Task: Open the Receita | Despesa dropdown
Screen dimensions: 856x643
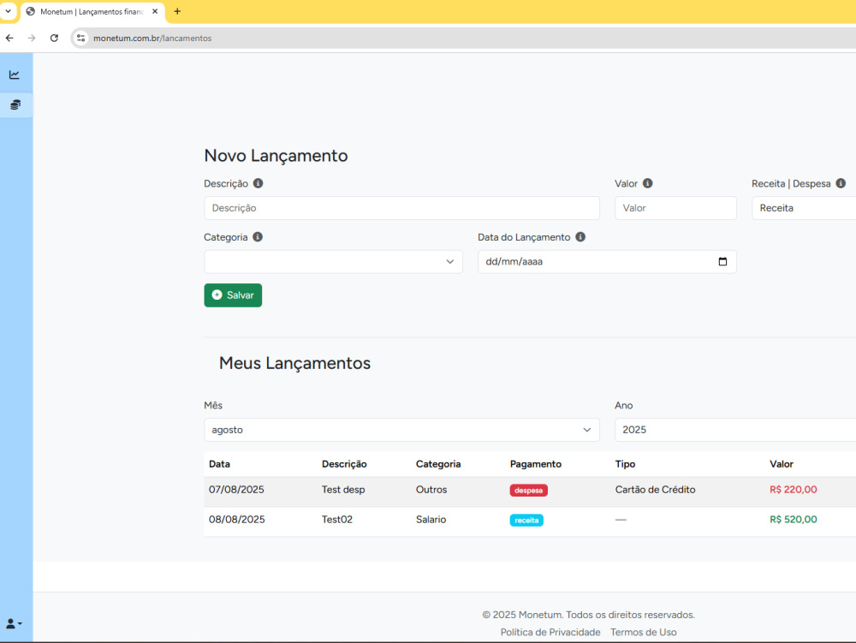Action: pyautogui.click(x=804, y=208)
